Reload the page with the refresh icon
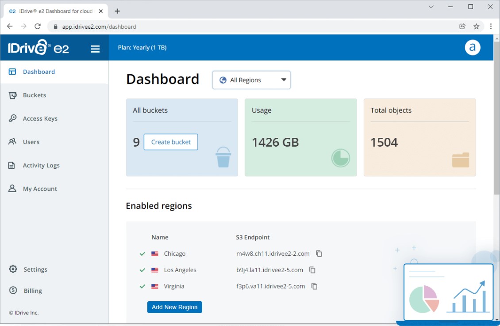 [x=38, y=27]
